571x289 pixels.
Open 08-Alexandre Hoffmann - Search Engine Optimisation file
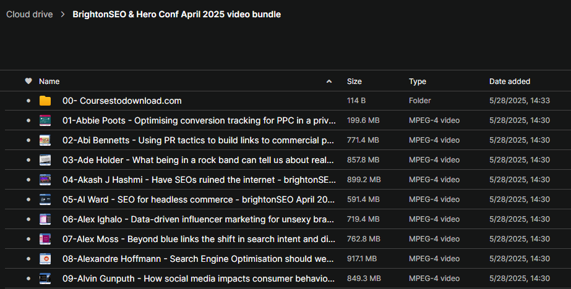(x=198, y=259)
